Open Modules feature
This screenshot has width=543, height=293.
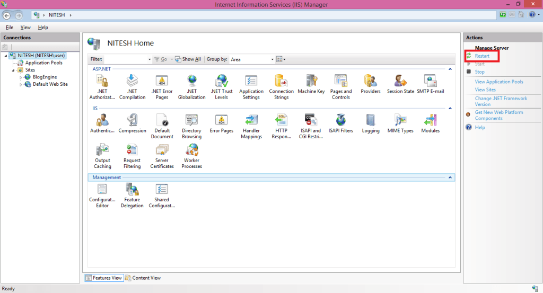(x=431, y=123)
